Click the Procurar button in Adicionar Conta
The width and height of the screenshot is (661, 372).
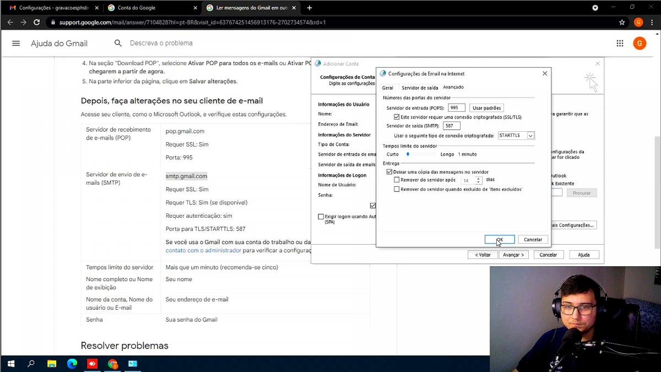tap(582, 193)
